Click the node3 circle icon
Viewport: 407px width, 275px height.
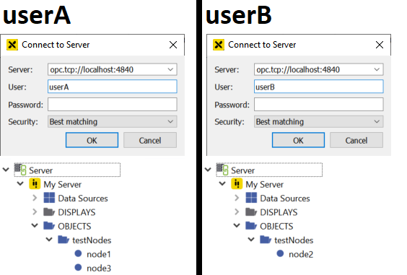coord(78,267)
